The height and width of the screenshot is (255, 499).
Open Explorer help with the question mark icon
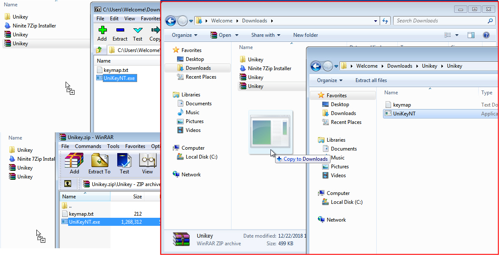point(486,35)
